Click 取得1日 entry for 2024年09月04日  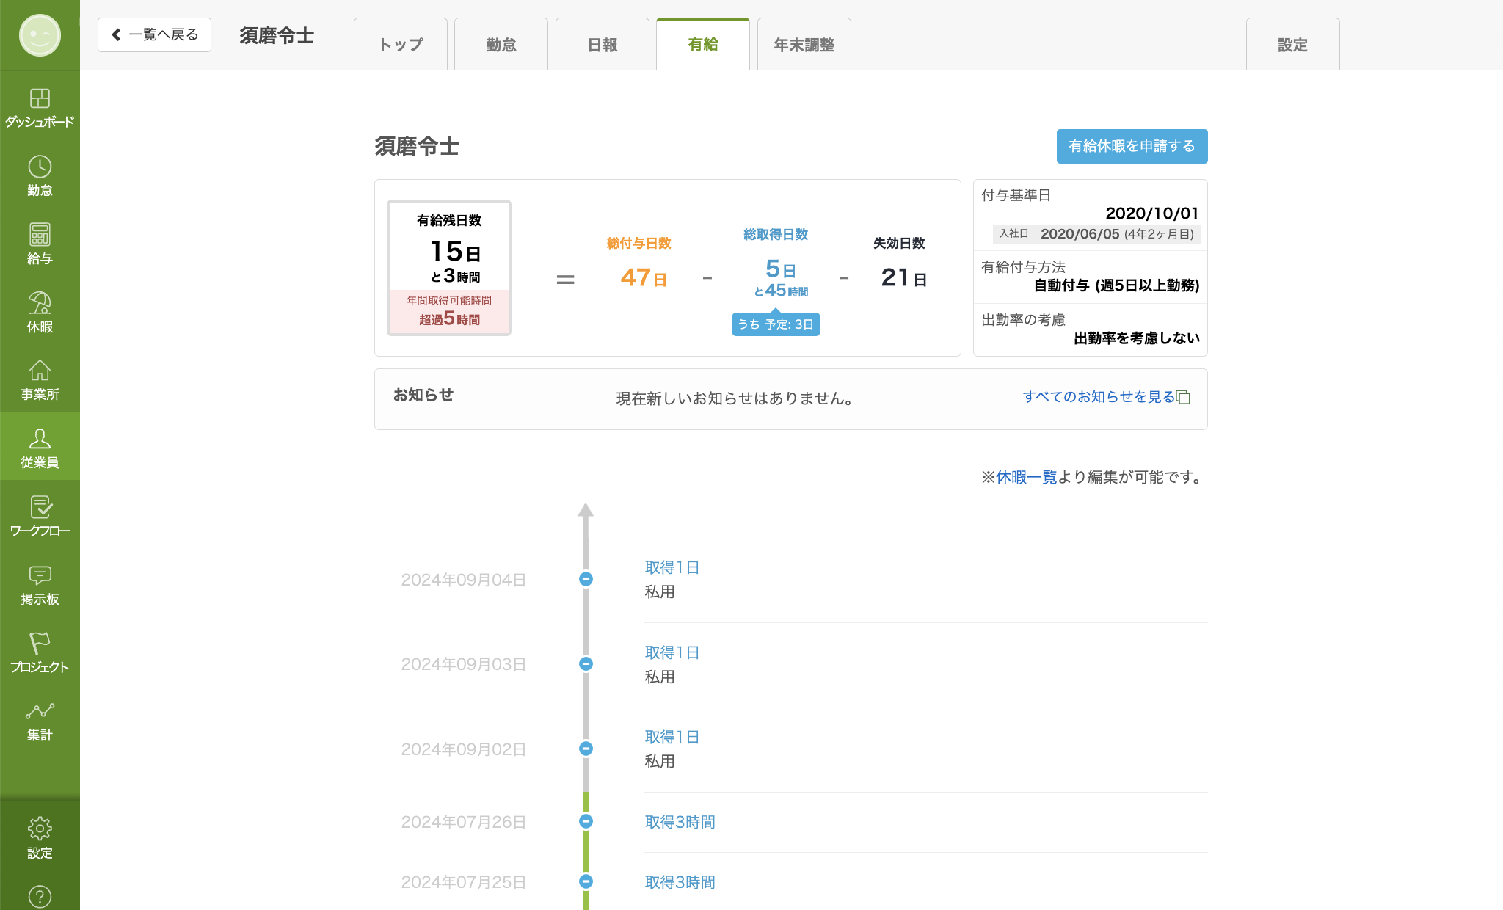tap(672, 567)
